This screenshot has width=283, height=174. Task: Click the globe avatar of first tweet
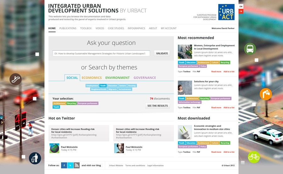click(x=54, y=148)
